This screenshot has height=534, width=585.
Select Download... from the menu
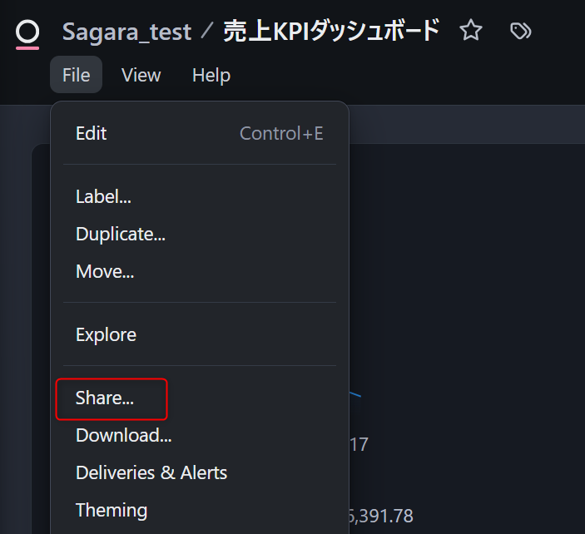(x=124, y=435)
